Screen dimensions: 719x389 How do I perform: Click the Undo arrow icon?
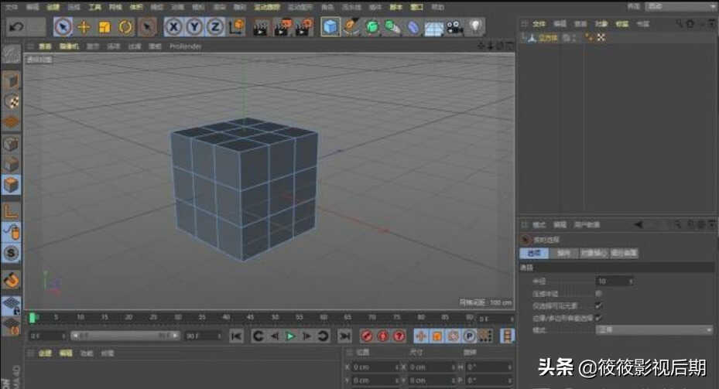(x=16, y=27)
